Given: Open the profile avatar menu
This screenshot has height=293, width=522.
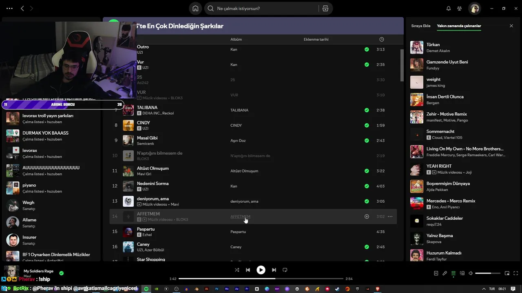Looking at the screenshot, I should [x=474, y=9].
